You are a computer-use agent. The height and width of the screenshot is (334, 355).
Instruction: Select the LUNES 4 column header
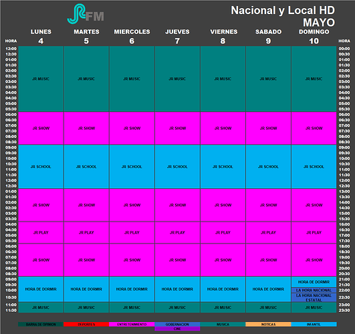point(41,37)
